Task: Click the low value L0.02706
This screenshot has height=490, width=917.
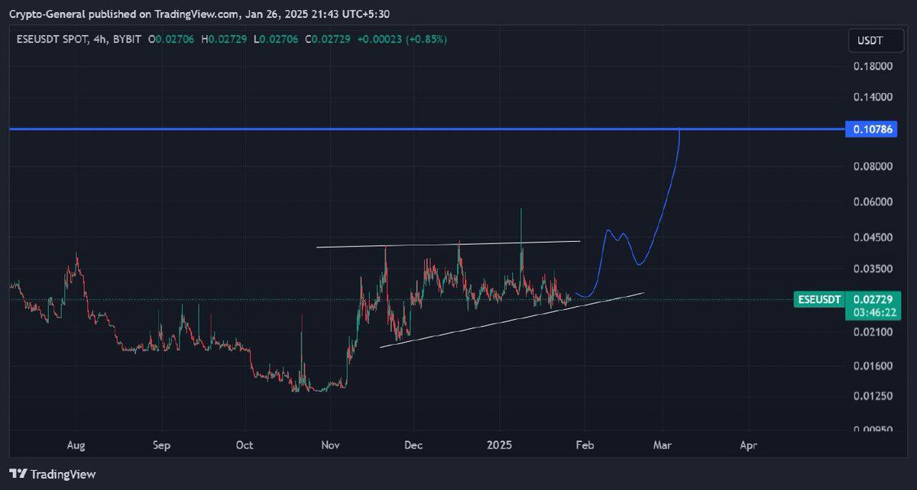Action: pos(276,38)
